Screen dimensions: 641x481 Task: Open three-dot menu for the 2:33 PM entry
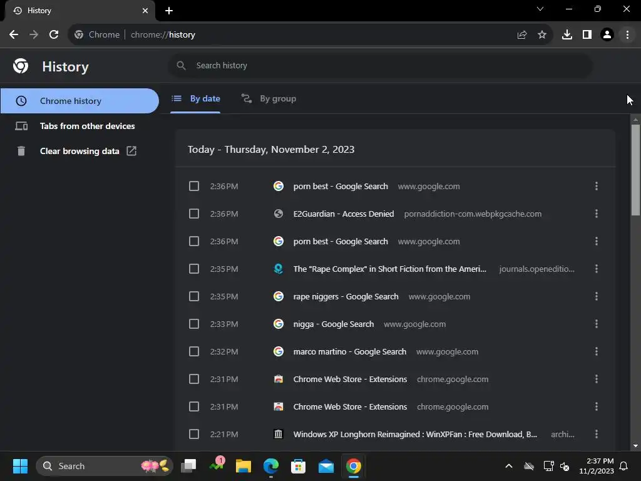tap(597, 324)
